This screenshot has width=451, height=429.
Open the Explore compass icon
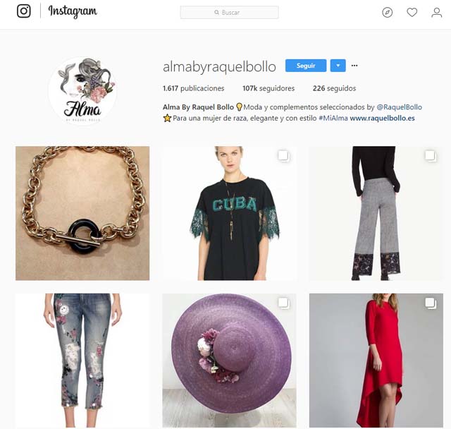click(387, 13)
